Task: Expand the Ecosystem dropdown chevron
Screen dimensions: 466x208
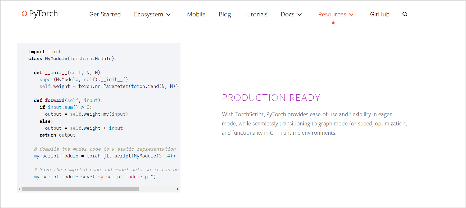Action: 168,15
